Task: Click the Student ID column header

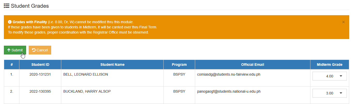Action: [40, 65]
